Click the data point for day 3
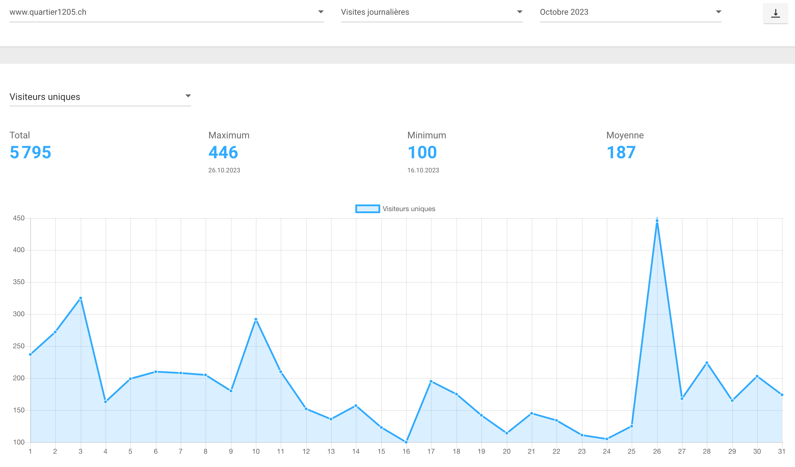Image resolution: width=795 pixels, height=467 pixels. pos(80,298)
